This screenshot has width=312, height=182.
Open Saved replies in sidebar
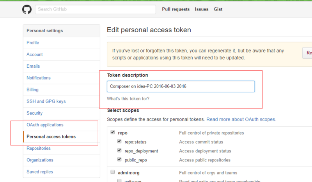pos(40,171)
